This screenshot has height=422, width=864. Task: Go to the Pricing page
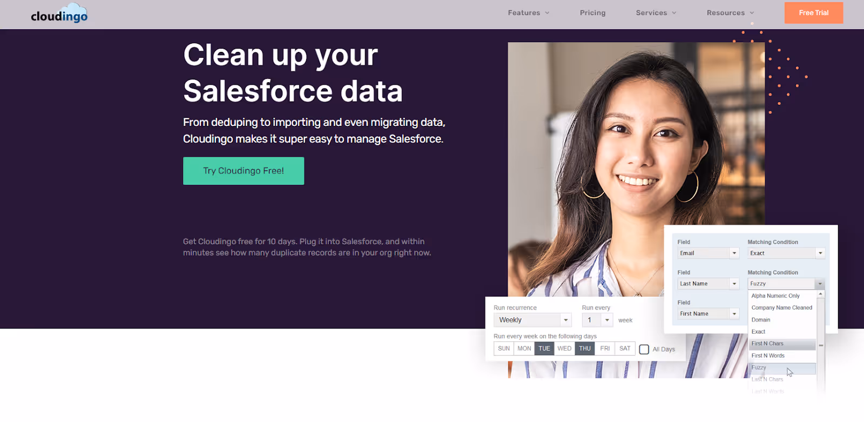(592, 12)
